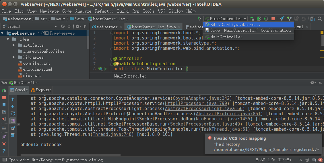
Task: Switch to the Endpoints tab
Action: pos(41,90)
